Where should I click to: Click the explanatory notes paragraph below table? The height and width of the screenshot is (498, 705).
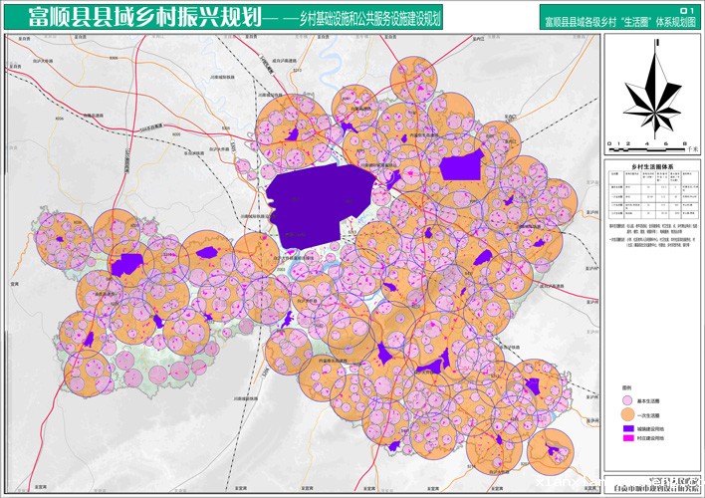tap(652, 236)
